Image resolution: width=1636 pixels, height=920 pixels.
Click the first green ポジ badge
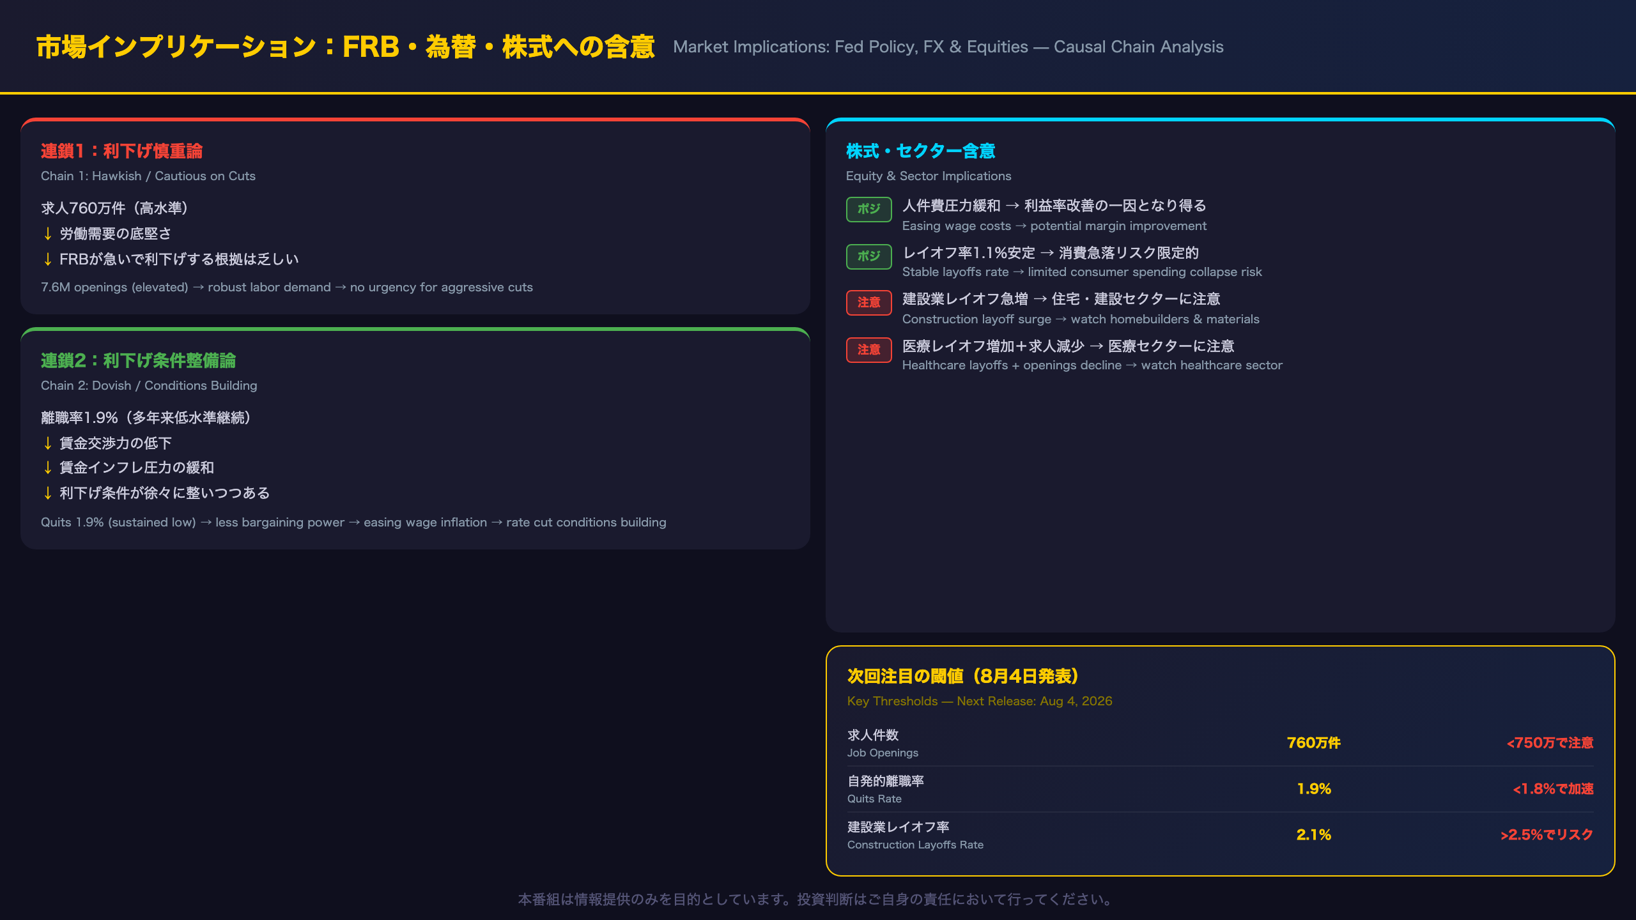pyautogui.click(x=868, y=209)
